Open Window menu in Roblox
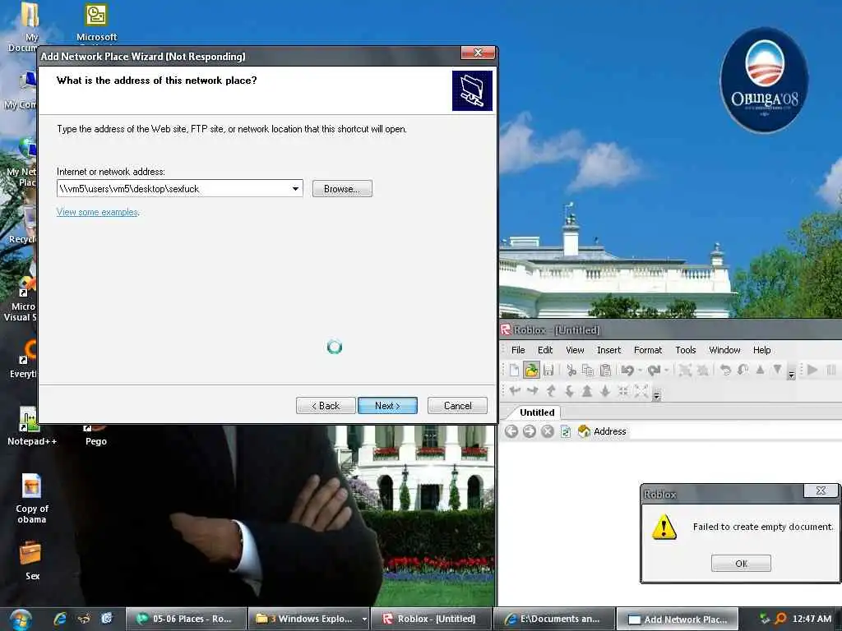The height and width of the screenshot is (631, 842). tap(724, 350)
